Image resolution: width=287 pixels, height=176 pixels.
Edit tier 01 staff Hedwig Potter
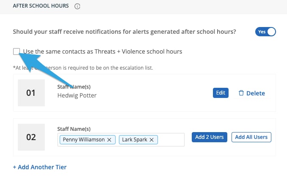click(x=221, y=93)
